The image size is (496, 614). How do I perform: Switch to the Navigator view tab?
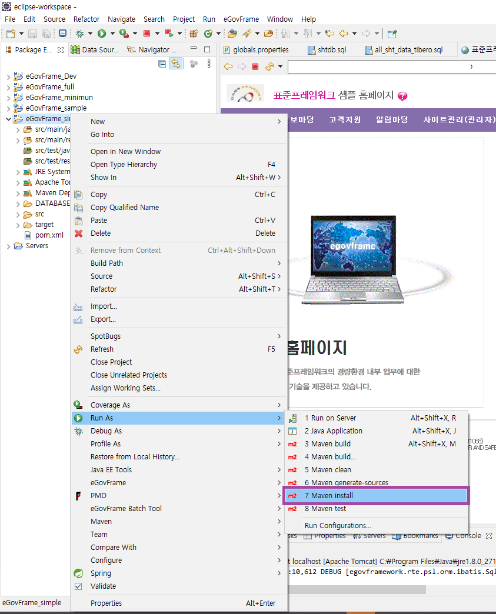[x=152, y=50]
